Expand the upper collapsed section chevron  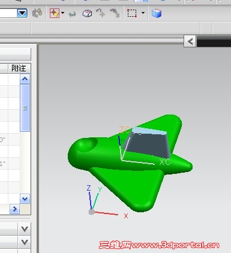pyautogui.click(x=24, y=229)
